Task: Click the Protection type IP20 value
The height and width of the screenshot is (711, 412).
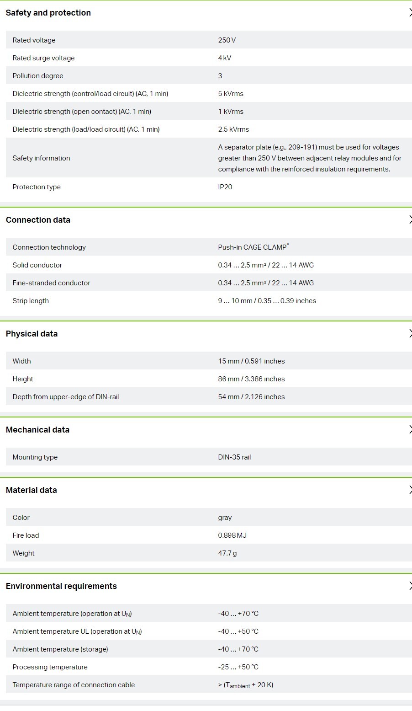Action: point(225,187)
